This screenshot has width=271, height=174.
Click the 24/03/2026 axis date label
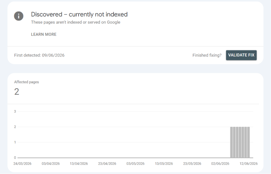(x=22, y=164)
